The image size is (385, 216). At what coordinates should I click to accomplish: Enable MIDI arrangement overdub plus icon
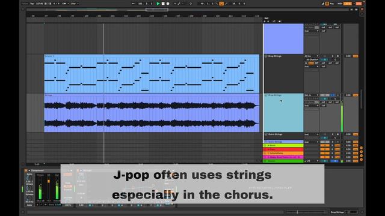175,4
